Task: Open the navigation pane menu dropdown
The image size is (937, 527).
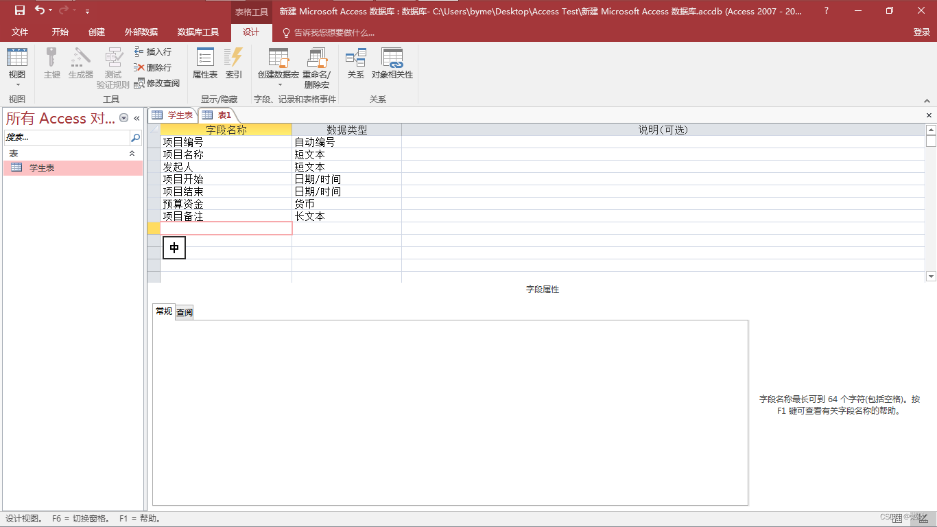Action: [x=124, y=118]
